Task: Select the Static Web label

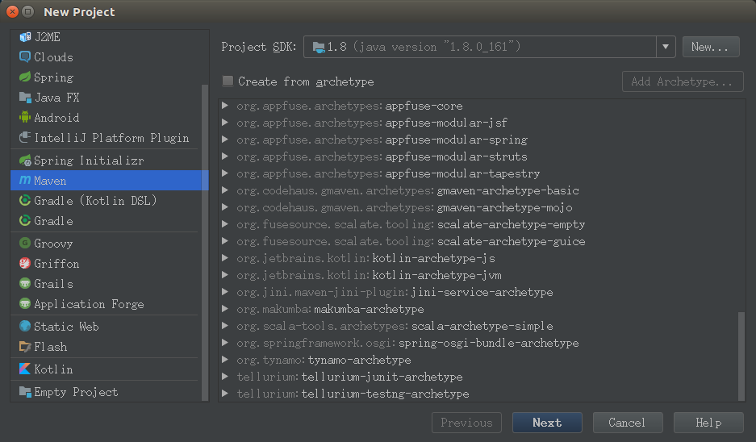Action: click(x=66, y=327)
